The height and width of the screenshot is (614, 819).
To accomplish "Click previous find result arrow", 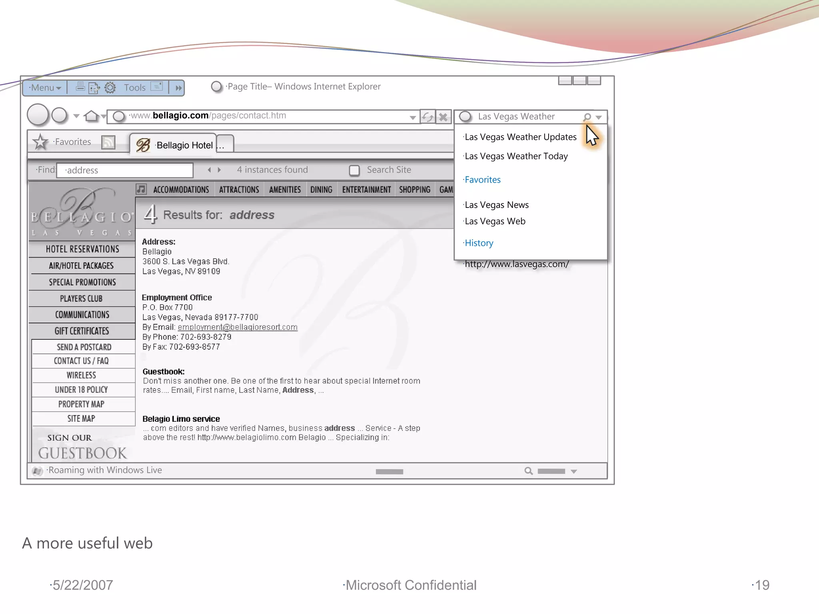I will tap(209, 170).
